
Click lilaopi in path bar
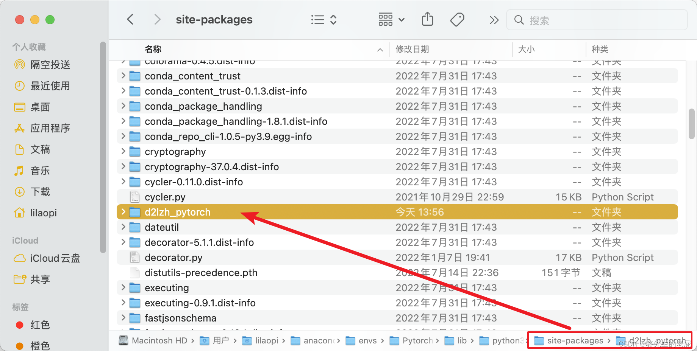click(x=260, y=340)
